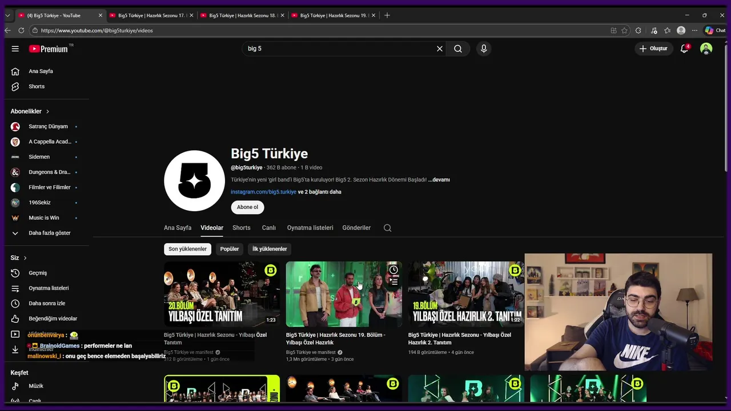Viewport: 731px width, 411px height.
Task: Expand the Abonelikler section chevron
Action: 47,111
